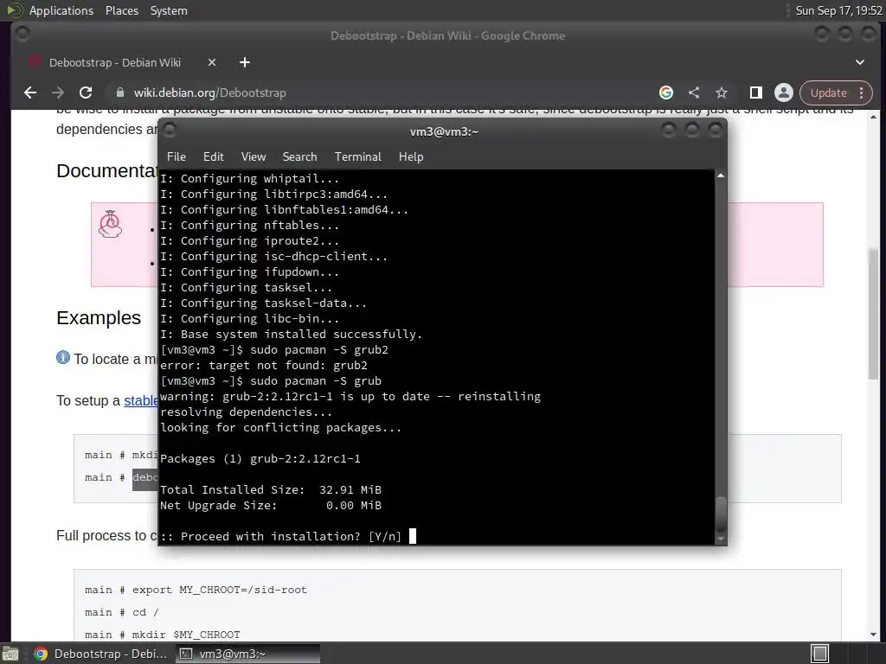
Task: Click the 'export MY_CHROOT=/sid-root' code line
Action: click(196, 590)
